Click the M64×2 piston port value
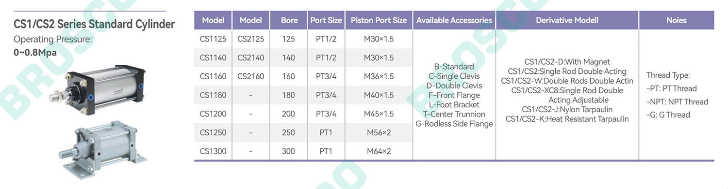This screenshot has height=189, width=728. (x=379, y=151)
